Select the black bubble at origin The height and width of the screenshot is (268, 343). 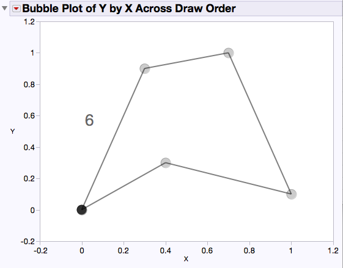point(81,210)
